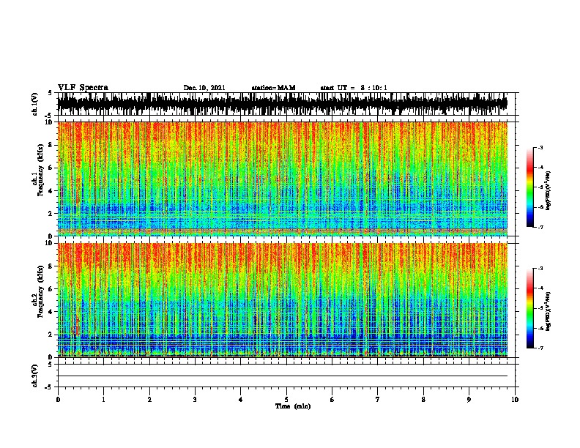Click the "4" kHz tick on ch.1 spectrogram
Image resolution: width=580 pixels, height=448 pixels.
click(x=51, y=191)
